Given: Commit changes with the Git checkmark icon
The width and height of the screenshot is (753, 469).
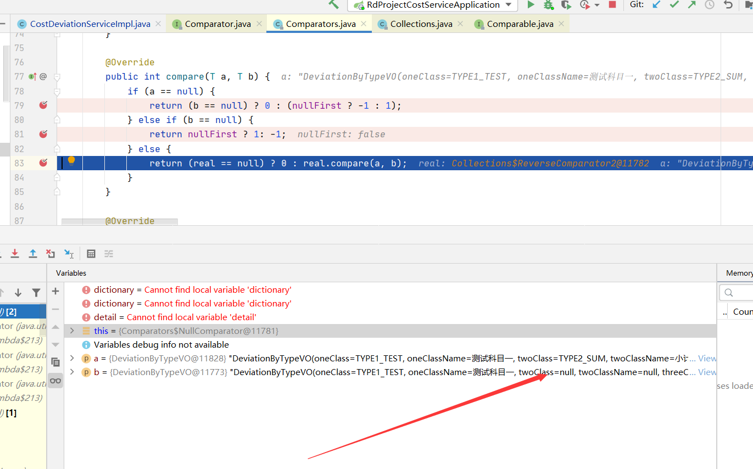Looking at the screenshot, I should tap(673, 4).
